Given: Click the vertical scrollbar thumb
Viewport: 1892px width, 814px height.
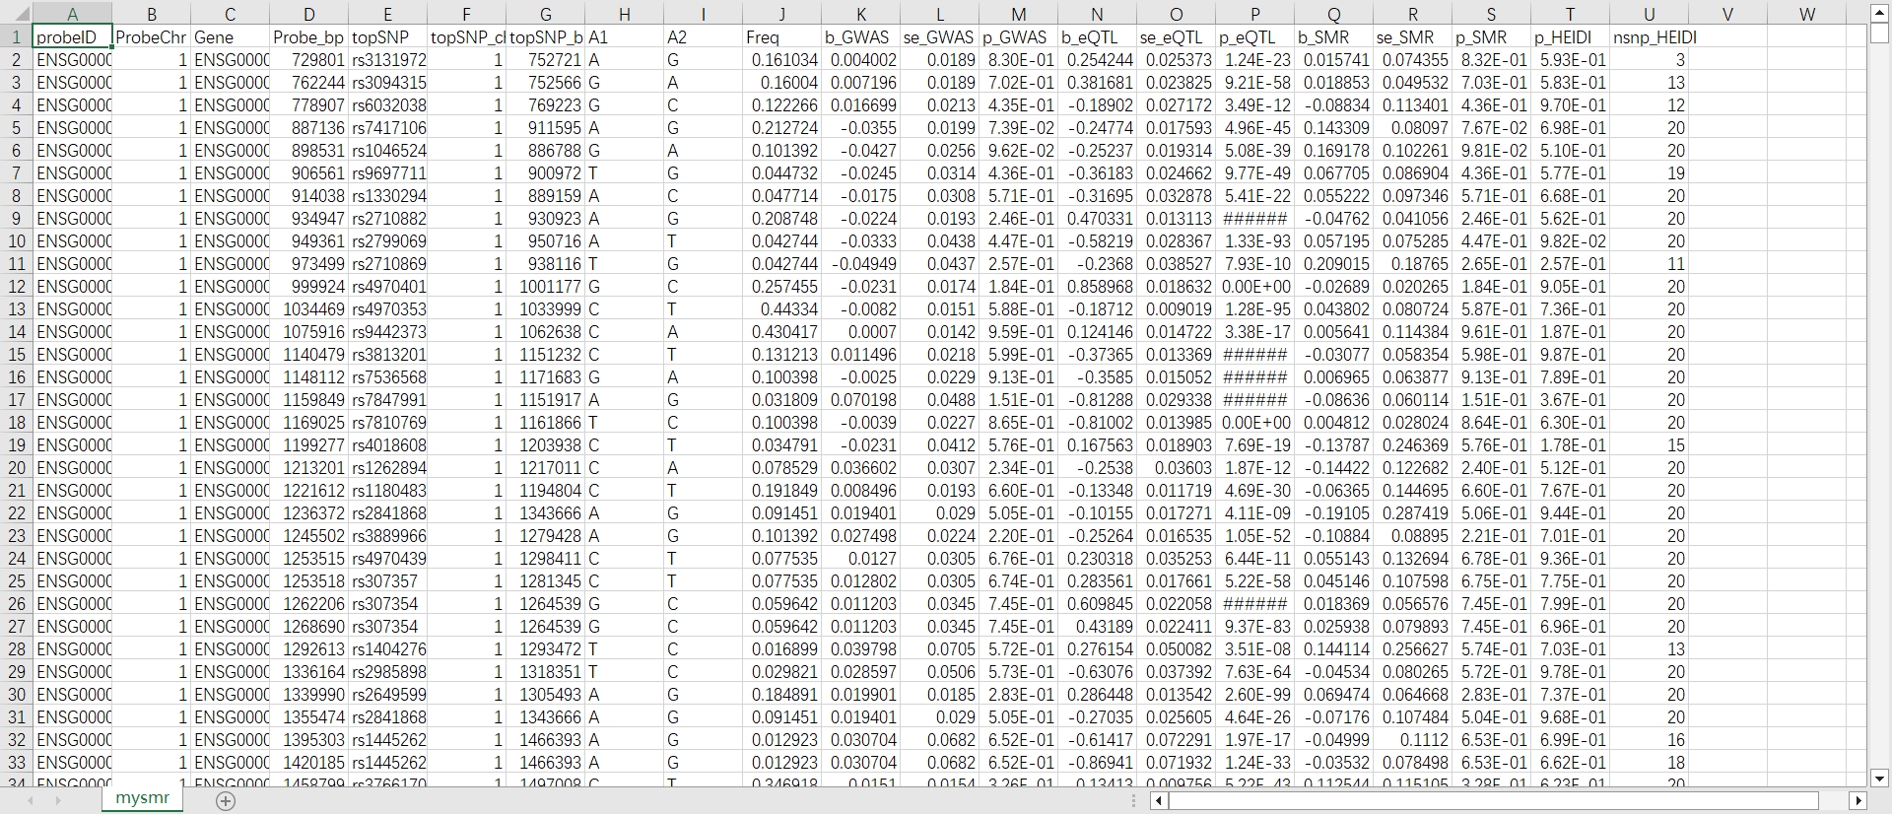Looking at the screenshot, I should [x=1879, y=34].
